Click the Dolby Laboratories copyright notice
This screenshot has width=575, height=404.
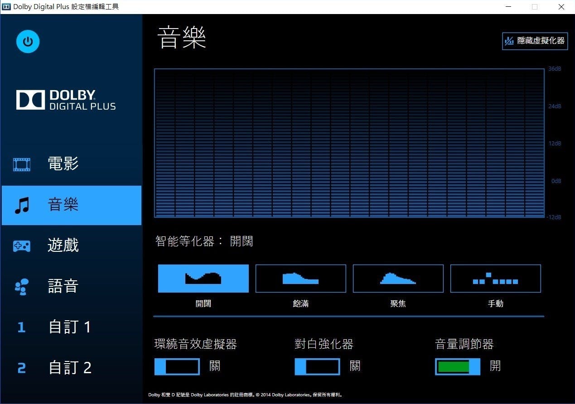pos(246,395)
